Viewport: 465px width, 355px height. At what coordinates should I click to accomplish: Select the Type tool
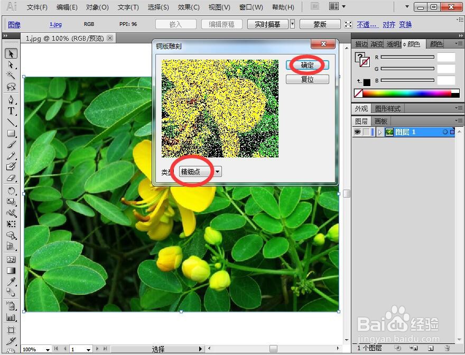pos(11,111)
